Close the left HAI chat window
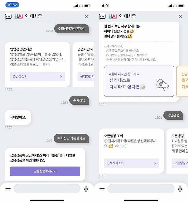Image resolution: width=188 pixels, height=203 pixels. click(86, 17)
